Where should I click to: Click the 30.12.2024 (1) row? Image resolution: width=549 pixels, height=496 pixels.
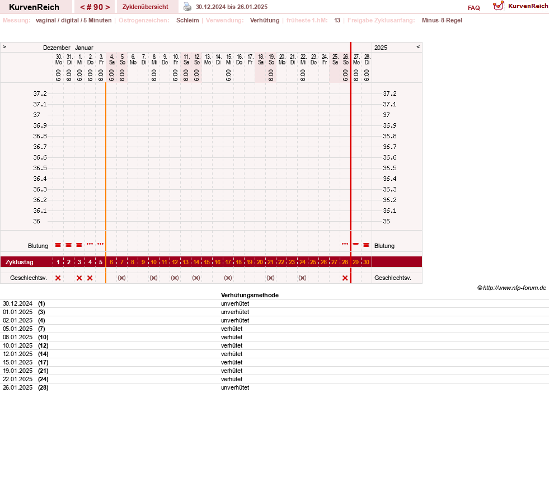[x=274, y=303]
